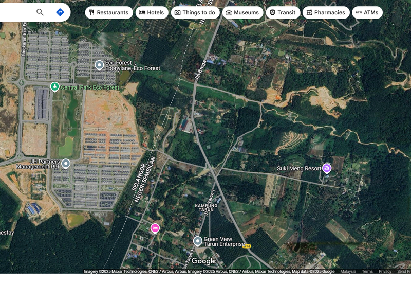Show ATMs on the map
The width and height of the screenshot is (411, 284).
pos(367,12)
